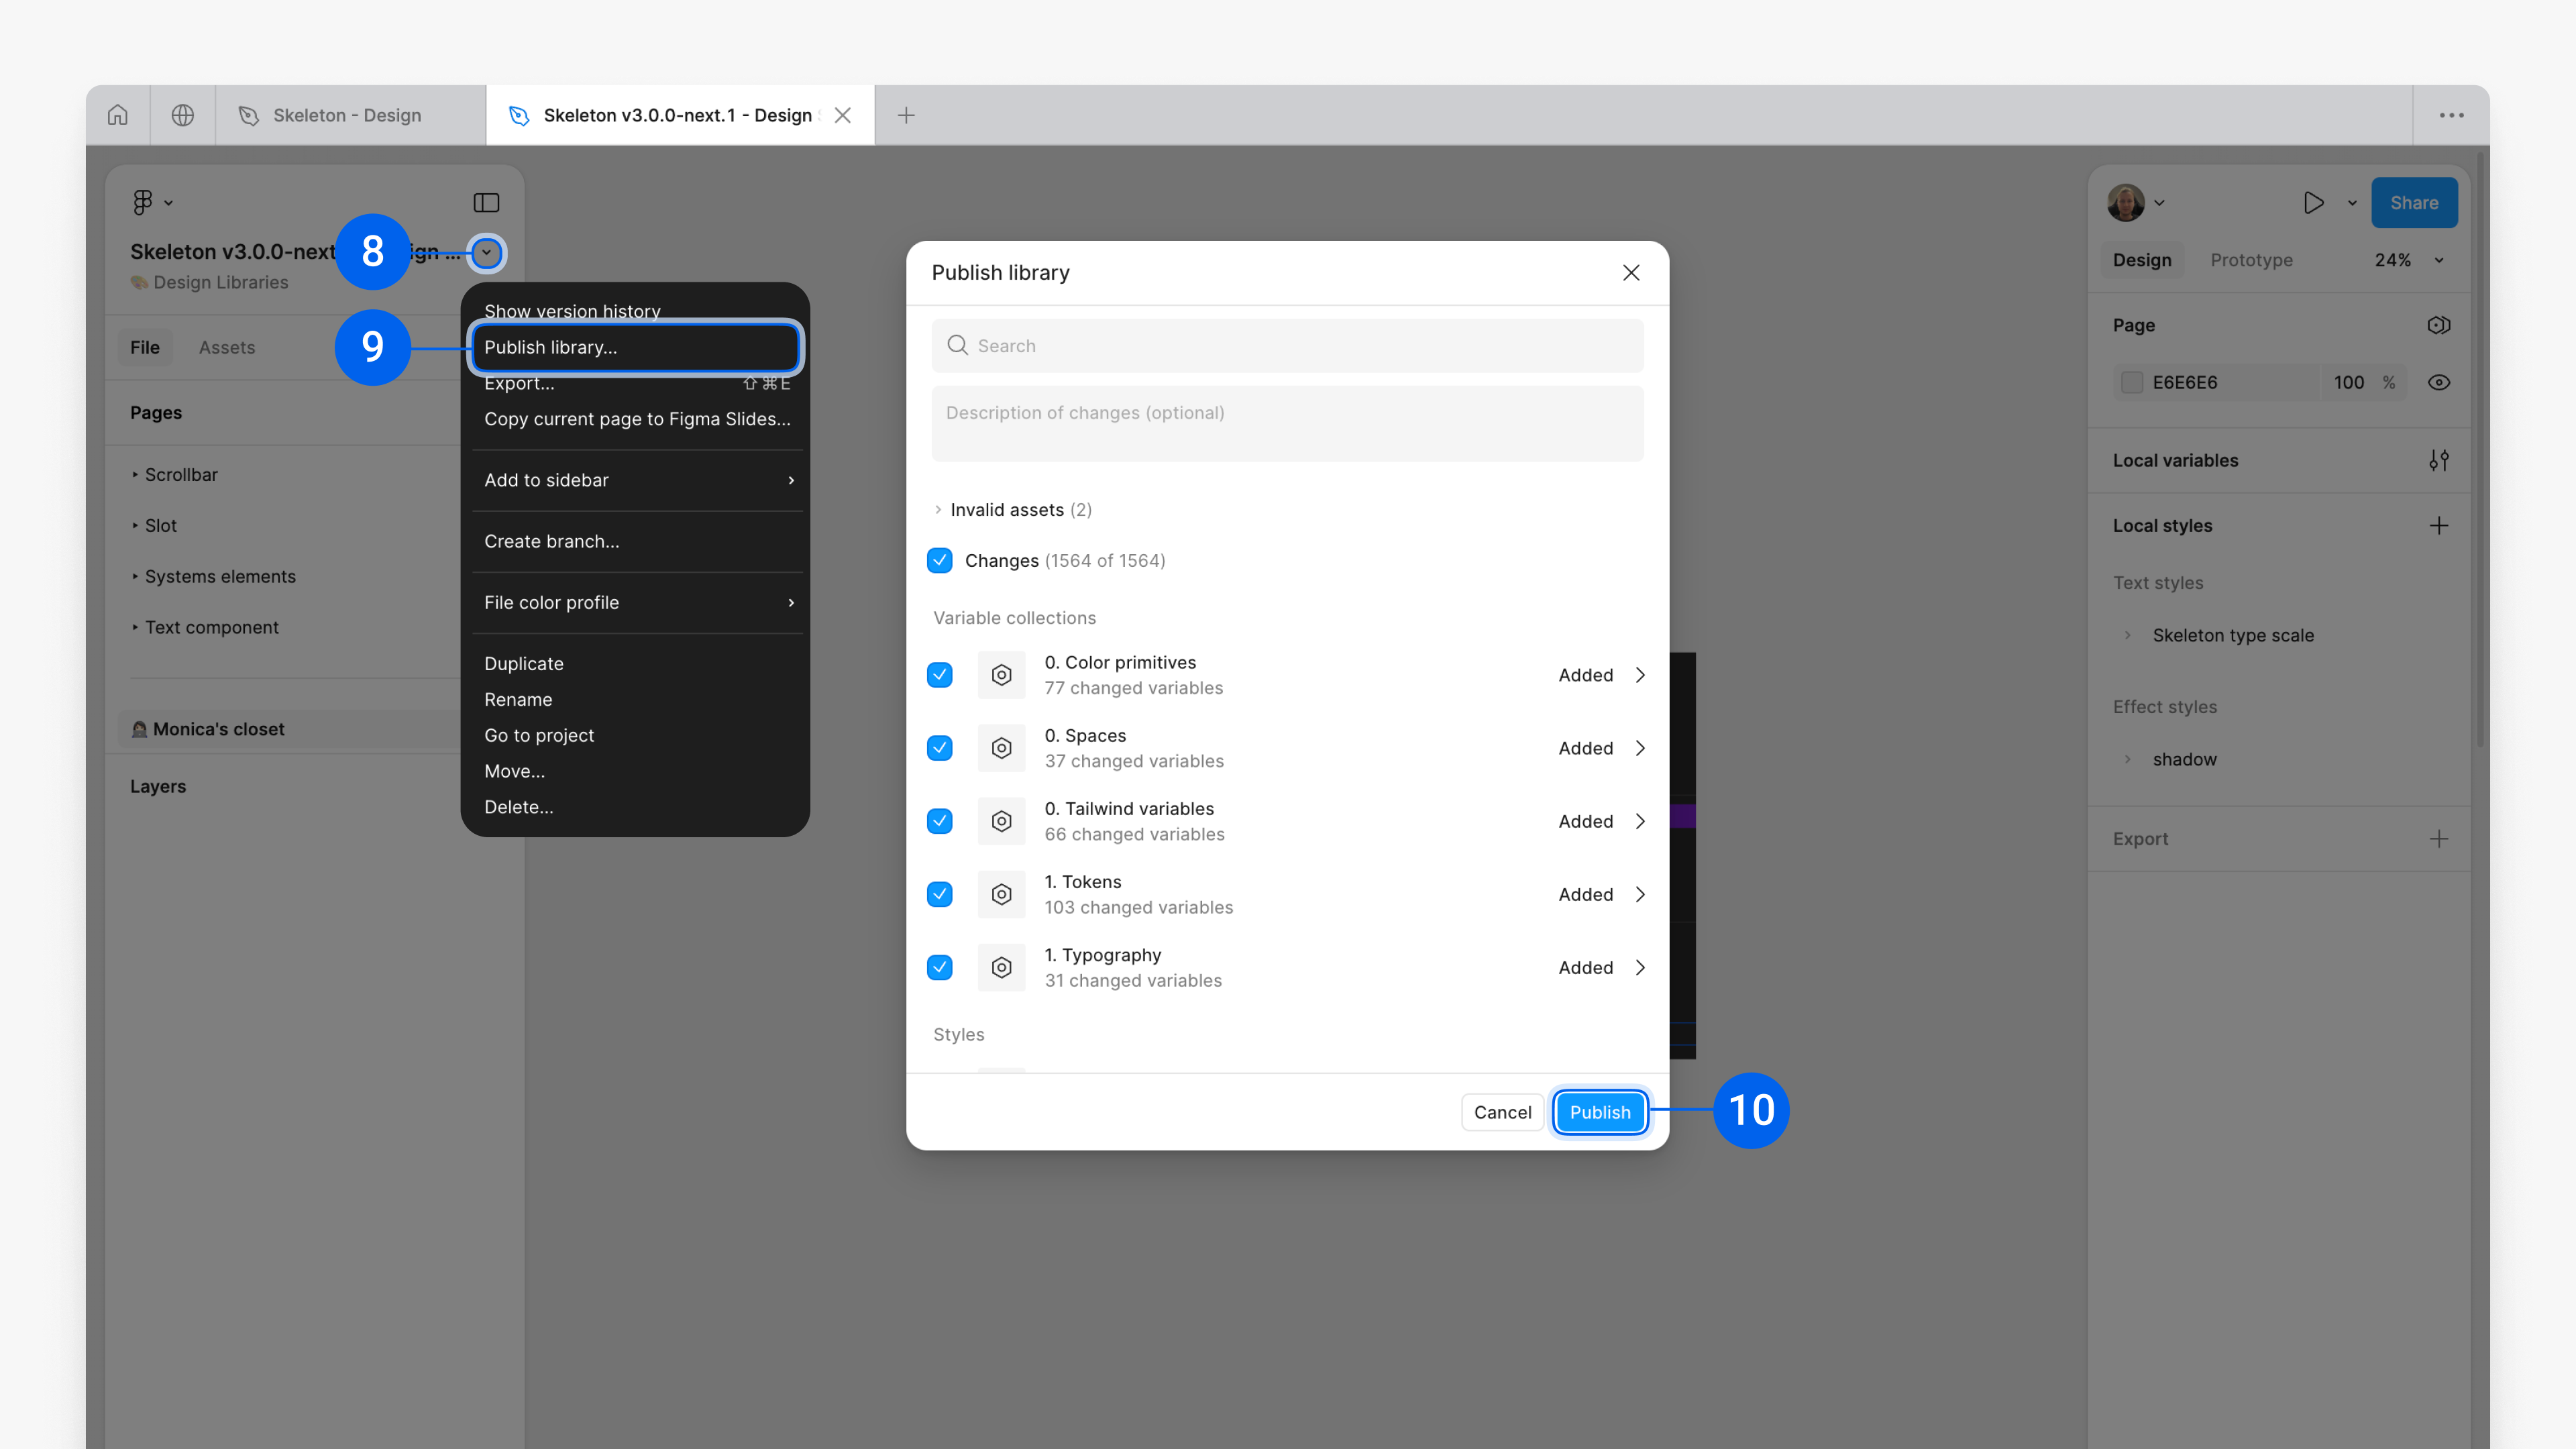The image size is (2576, 1449).
Task: Add an export setting plus icon
Action: click(x=2438, y=839)
